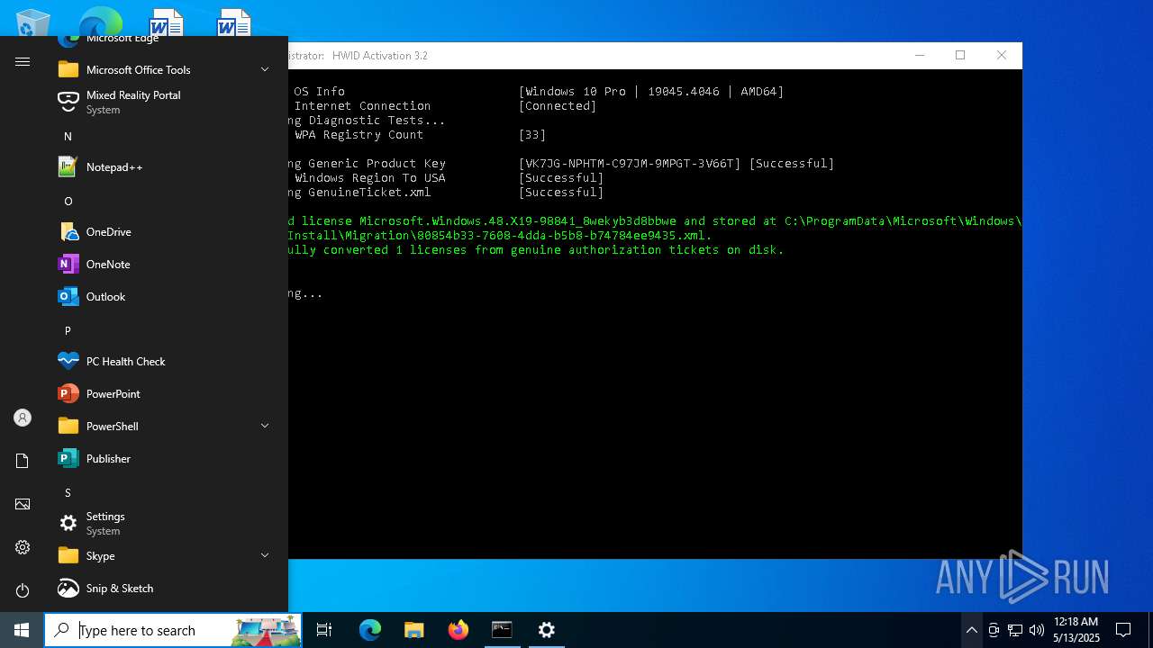Launch Outlook from the Start menu

pos(163,296)
